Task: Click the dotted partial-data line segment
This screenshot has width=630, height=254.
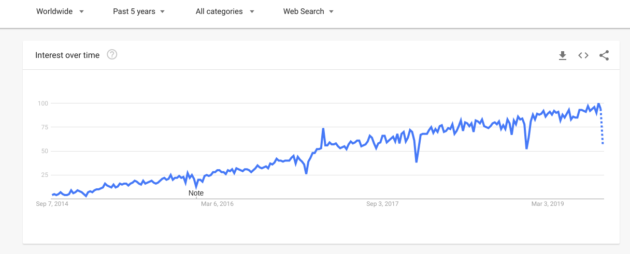Action: [x=602, y=125]
